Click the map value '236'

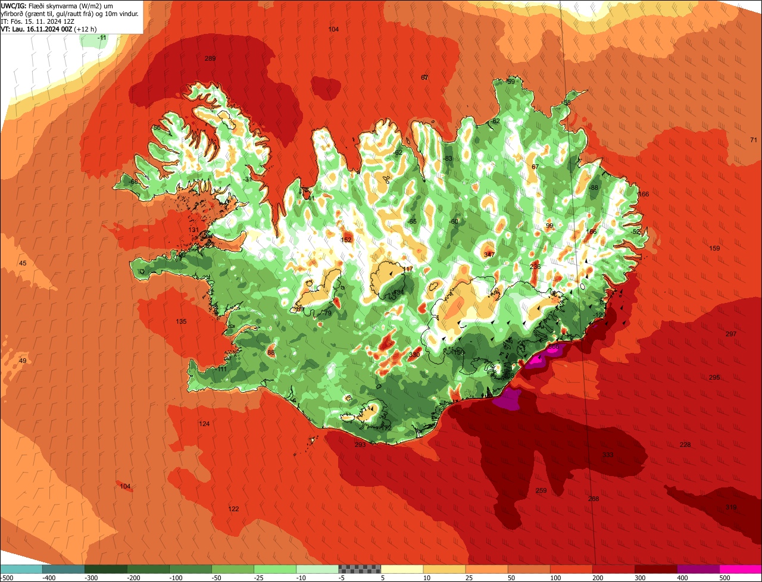coord(535,267)
